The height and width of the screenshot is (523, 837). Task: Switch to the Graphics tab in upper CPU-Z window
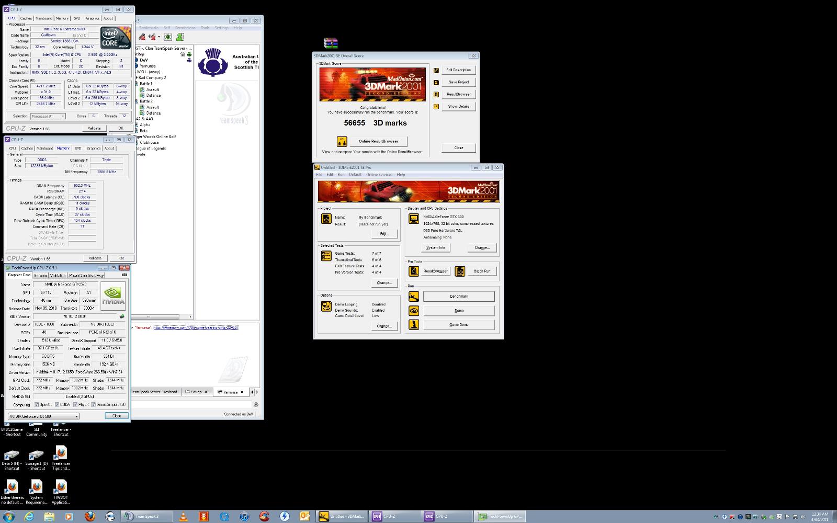(93, 18)
